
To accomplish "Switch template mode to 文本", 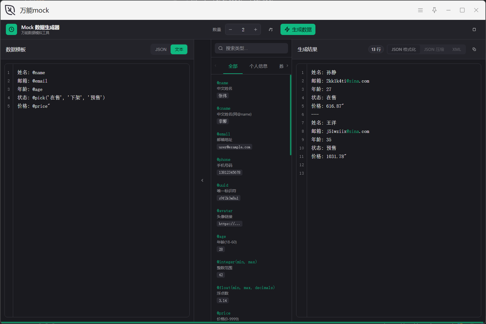I will [179, 49].
